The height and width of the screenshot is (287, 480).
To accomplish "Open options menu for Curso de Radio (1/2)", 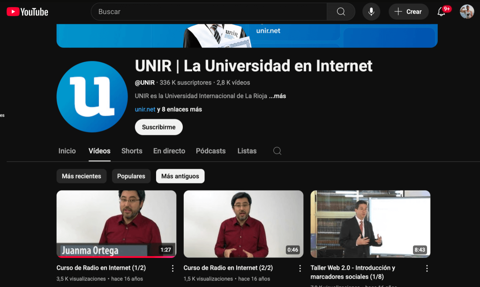I will click(172, 269).
